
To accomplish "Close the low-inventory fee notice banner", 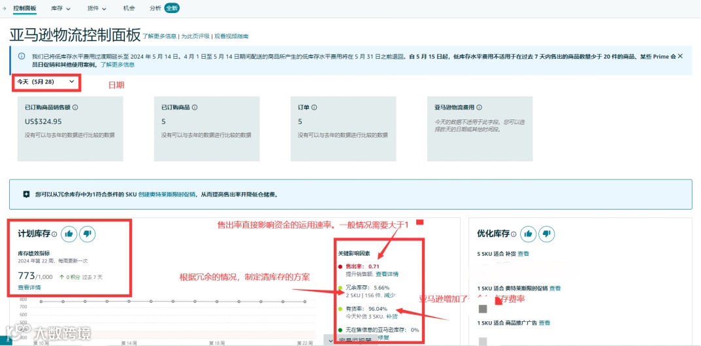I will pos(681,55).
